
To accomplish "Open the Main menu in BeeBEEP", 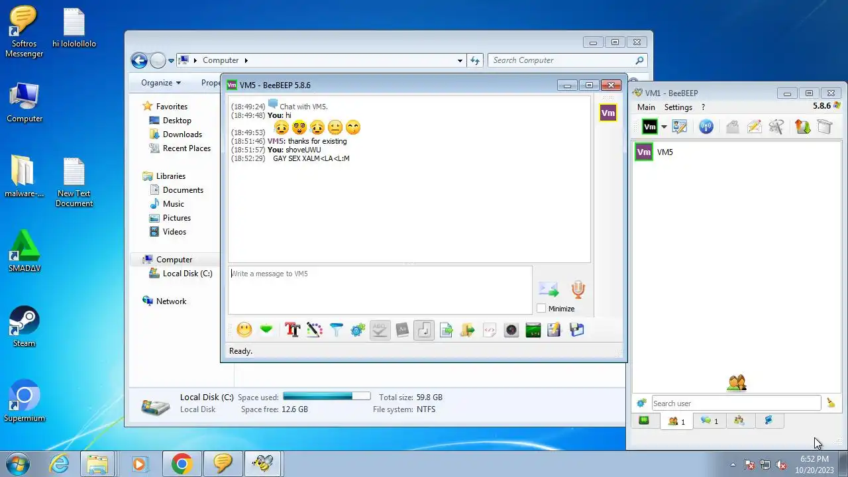I will coord(646,107).
